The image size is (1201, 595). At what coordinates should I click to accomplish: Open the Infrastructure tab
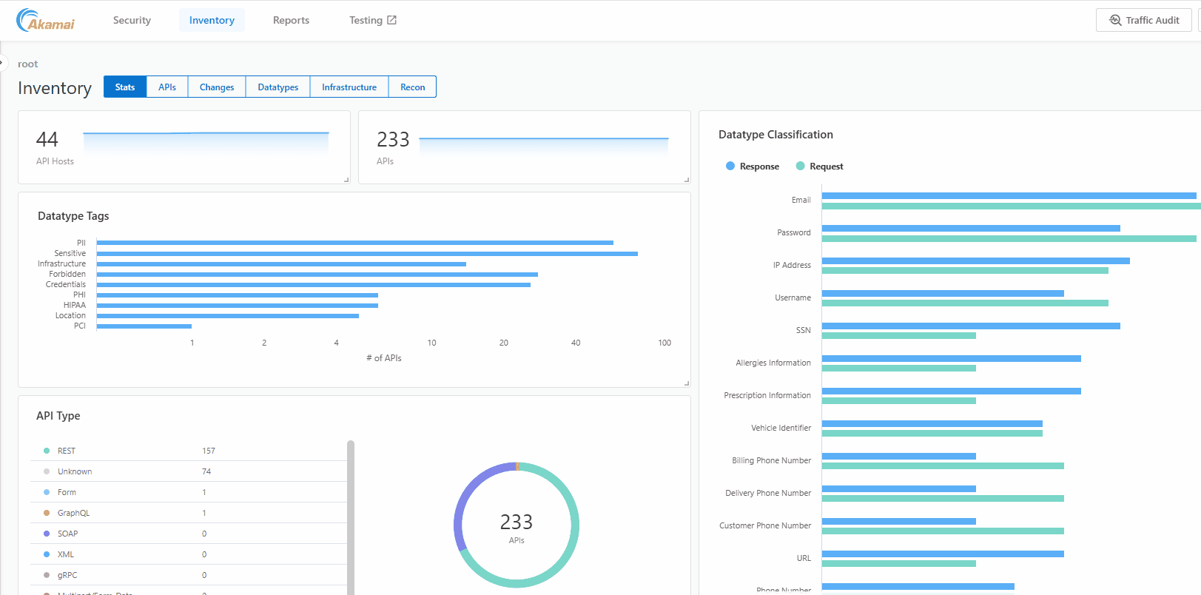(x=349, y=87)
